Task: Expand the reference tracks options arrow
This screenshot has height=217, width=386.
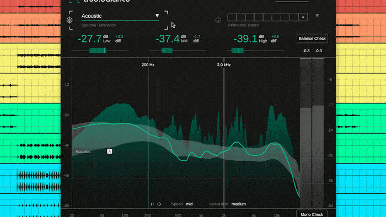Action: click(317, 15)
